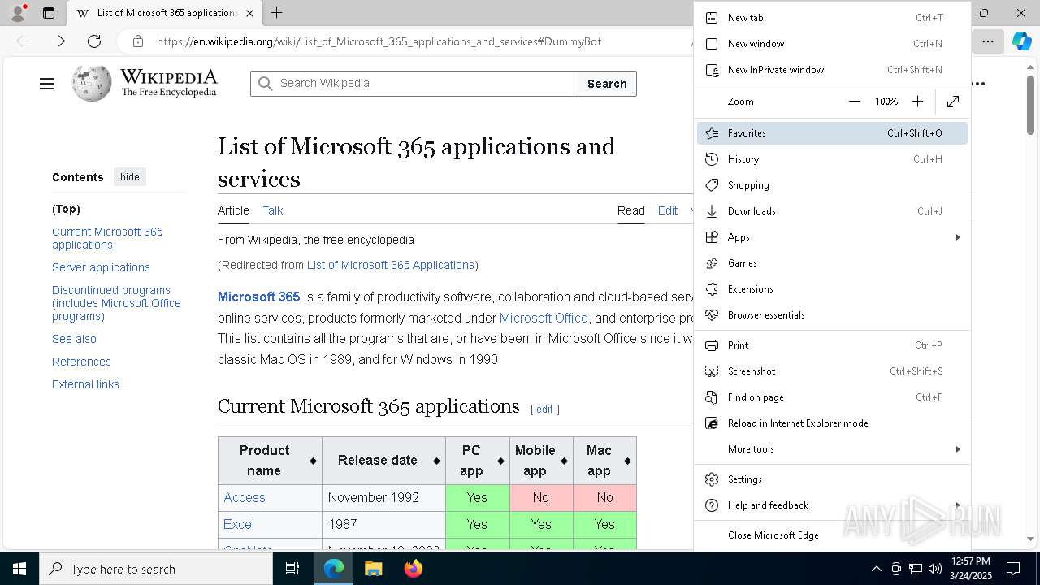Close the Wikipedia tab
This screenshot has height=585, width=1040.
[x=249, y=13]
